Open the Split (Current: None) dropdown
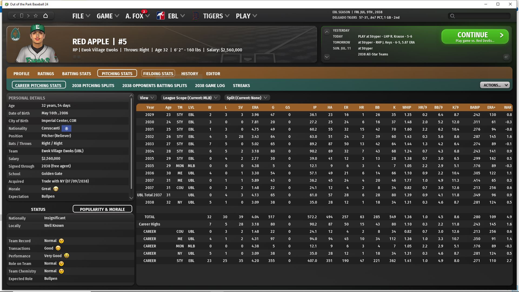 247,98
